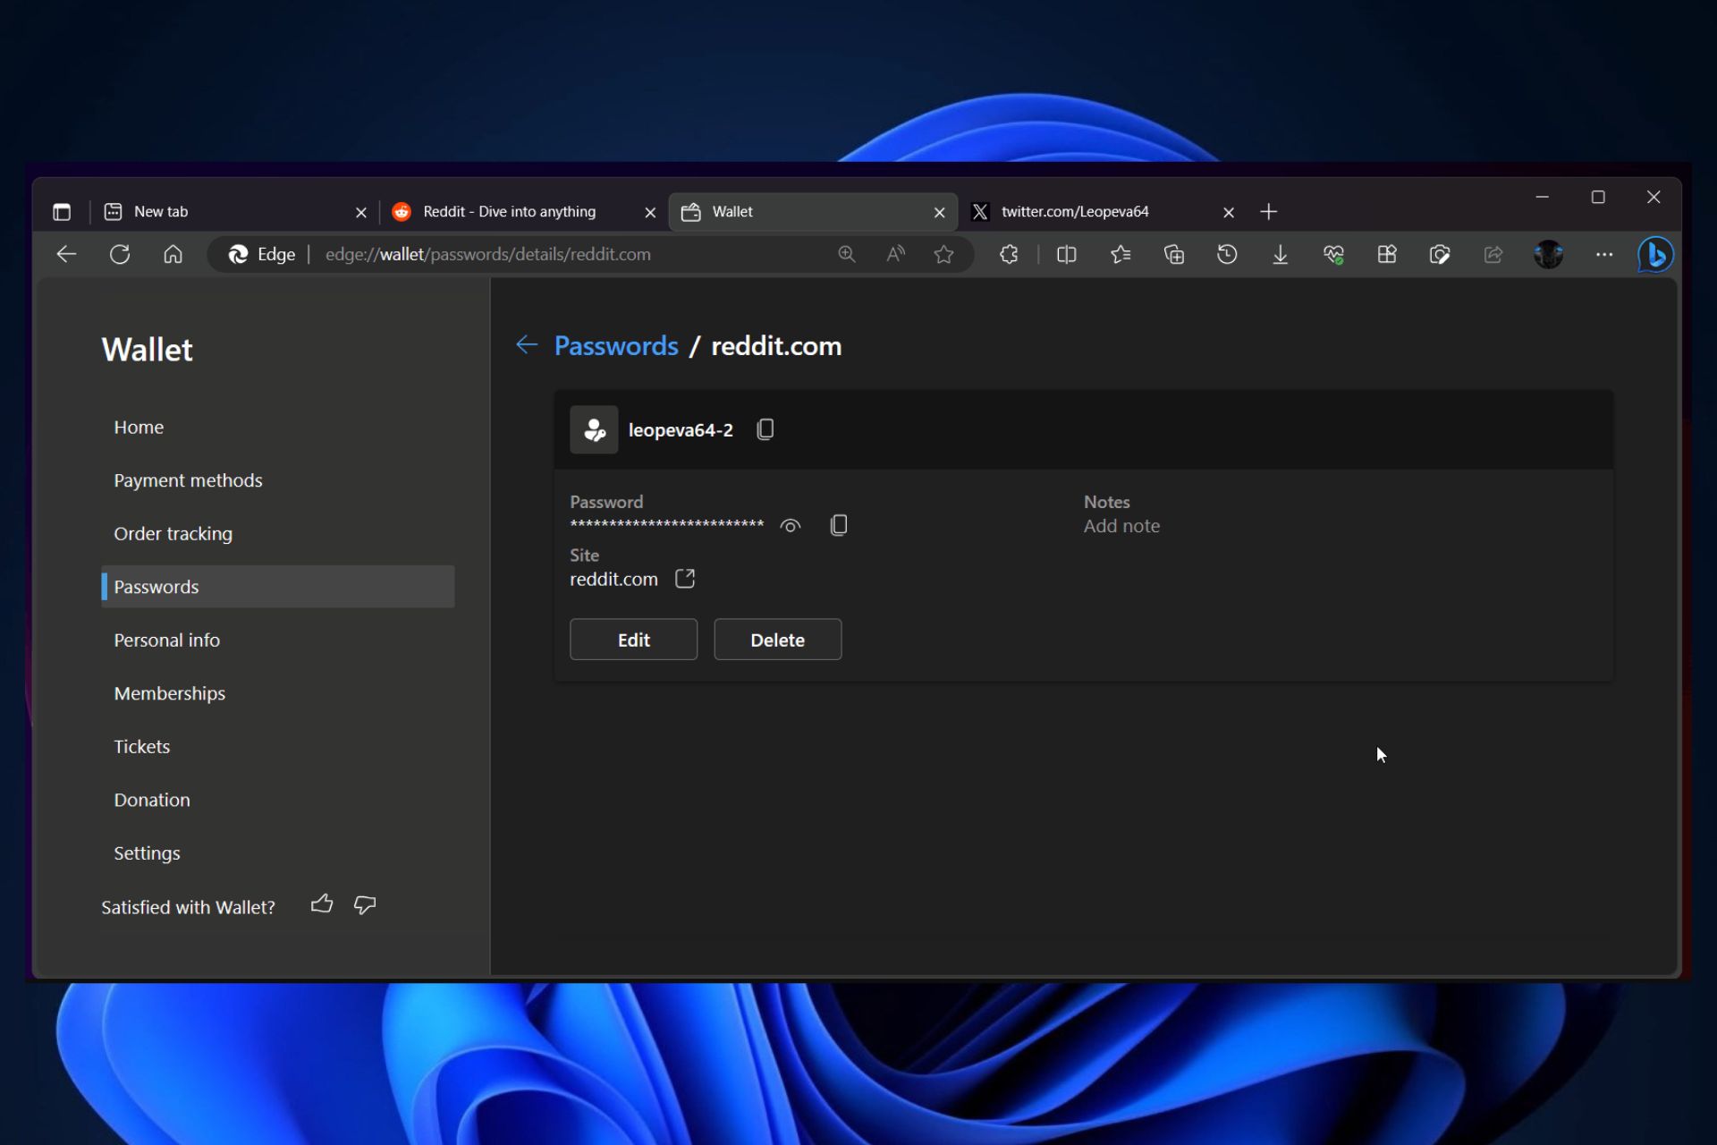The image size is (1717, 1145).
Task: Add this page to favorites star
Action: point(943,254)
